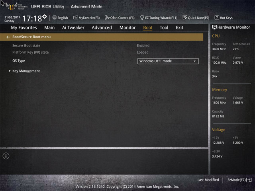Click the 100.0 MHz BCLK value
Image resolution: width=255 pixels, height=191 pixels.
(x=219, y=62)
